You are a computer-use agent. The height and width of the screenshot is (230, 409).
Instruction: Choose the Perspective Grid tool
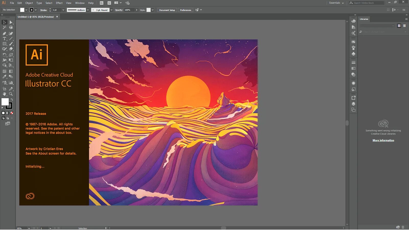coord(11,65)
